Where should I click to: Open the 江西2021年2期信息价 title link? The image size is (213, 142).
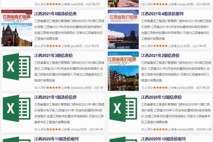tap(160, 55)
